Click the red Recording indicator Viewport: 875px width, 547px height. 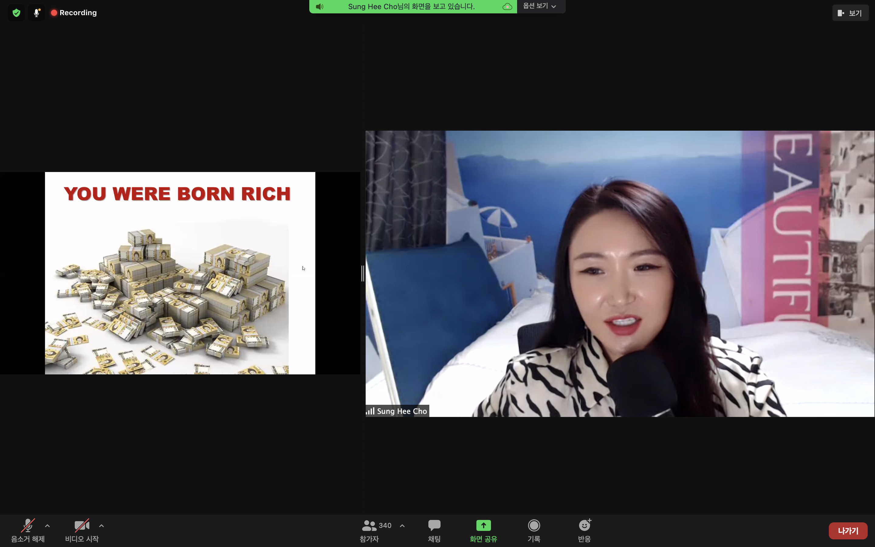point(74,13)
